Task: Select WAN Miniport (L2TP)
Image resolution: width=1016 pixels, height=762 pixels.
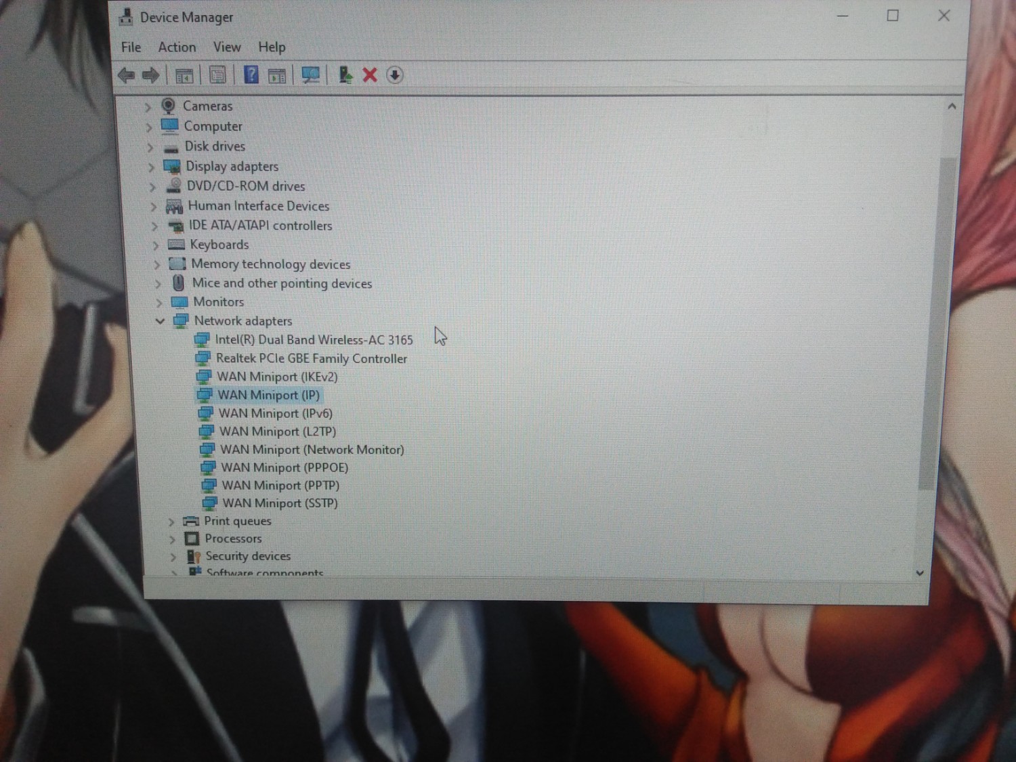Action: [x=278, y=431]
